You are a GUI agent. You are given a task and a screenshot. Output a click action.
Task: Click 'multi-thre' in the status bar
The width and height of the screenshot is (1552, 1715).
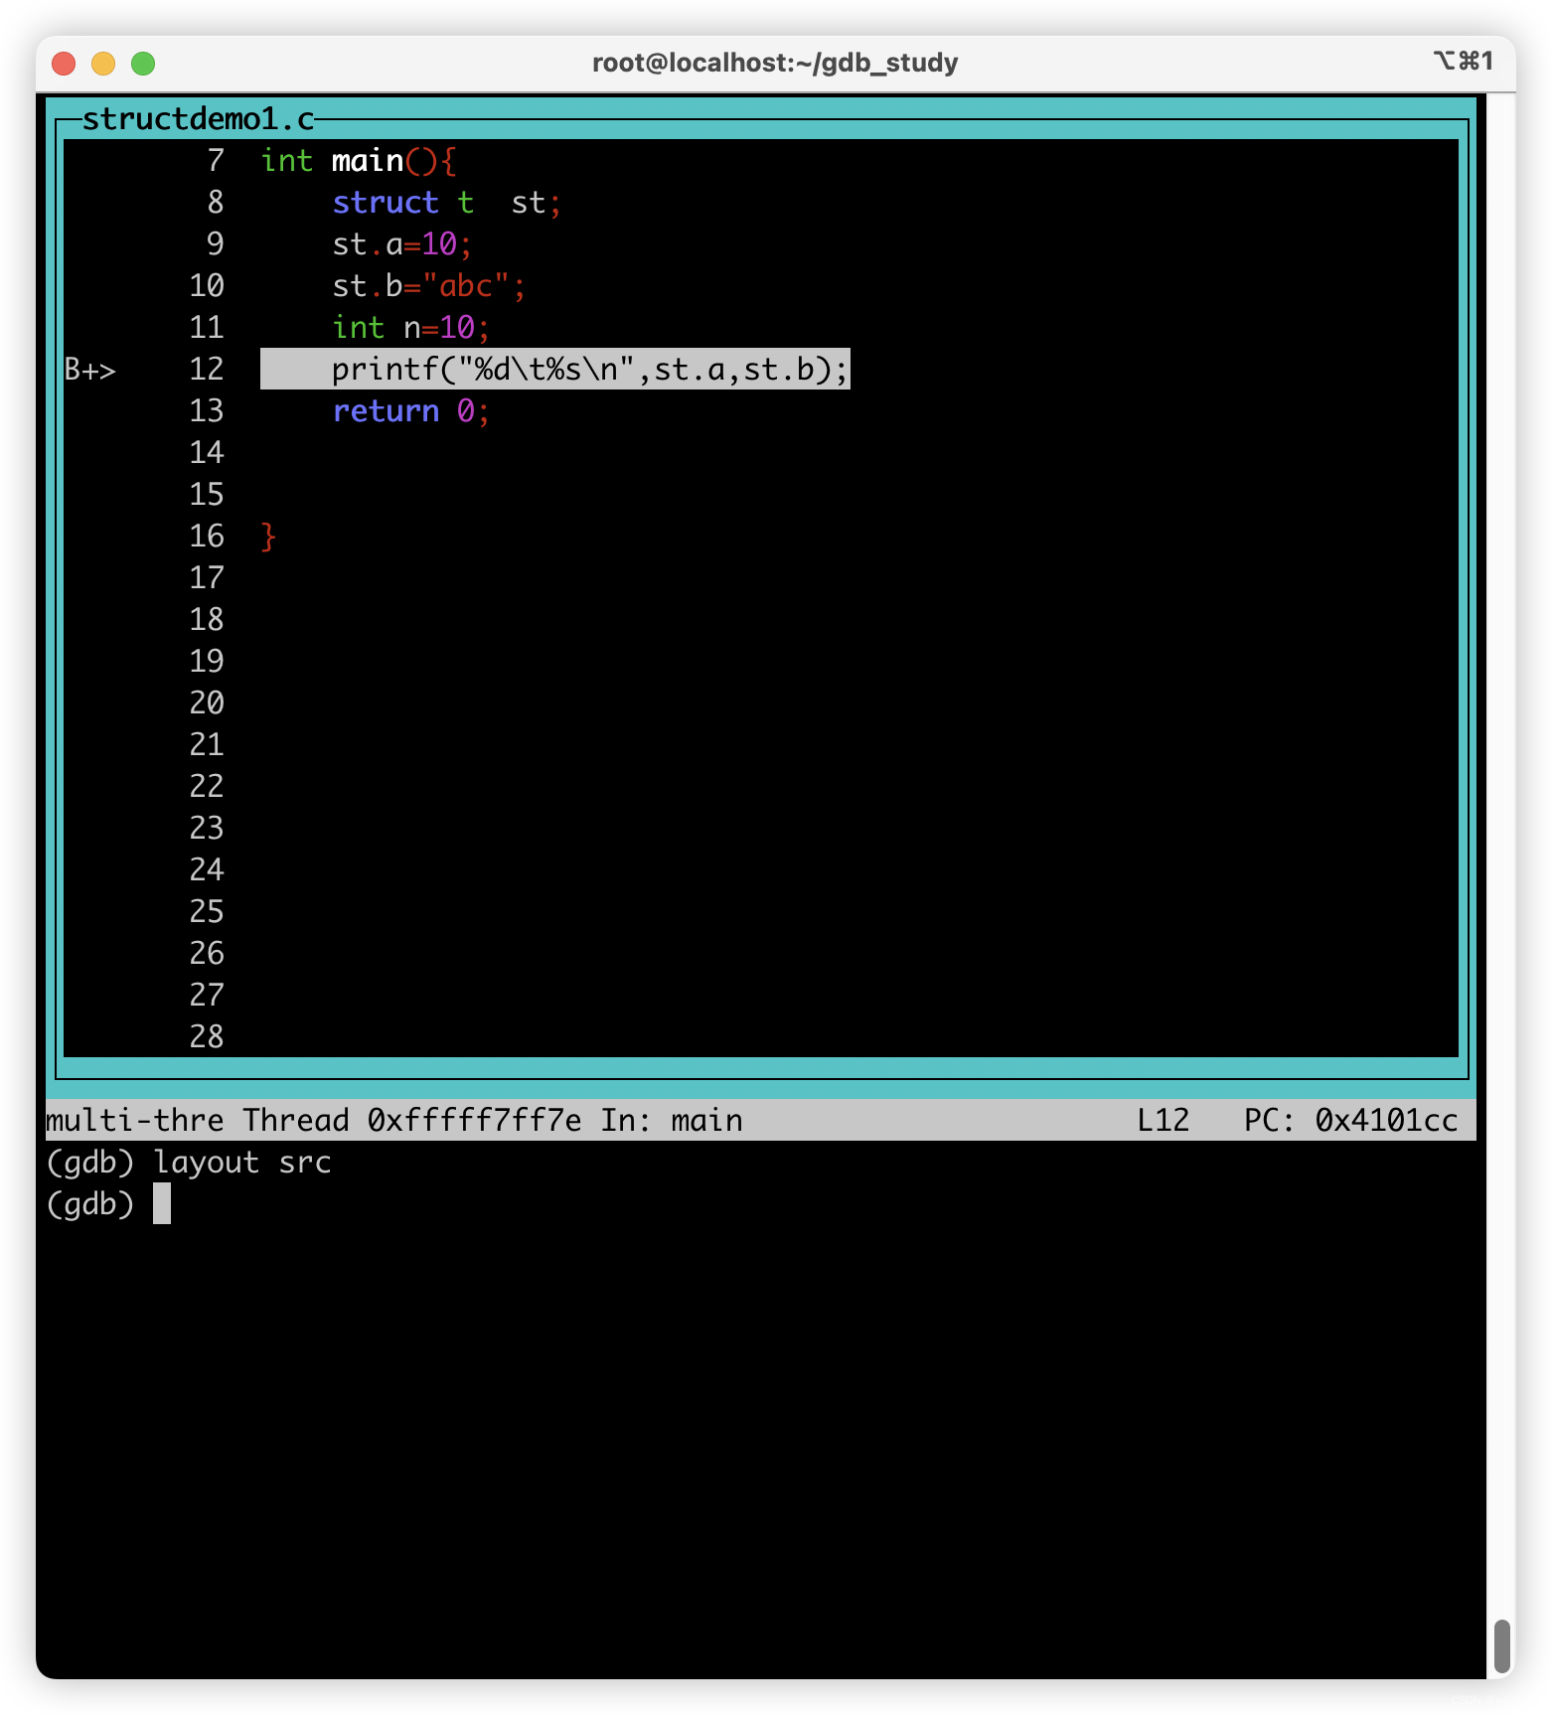[135, 1121]
